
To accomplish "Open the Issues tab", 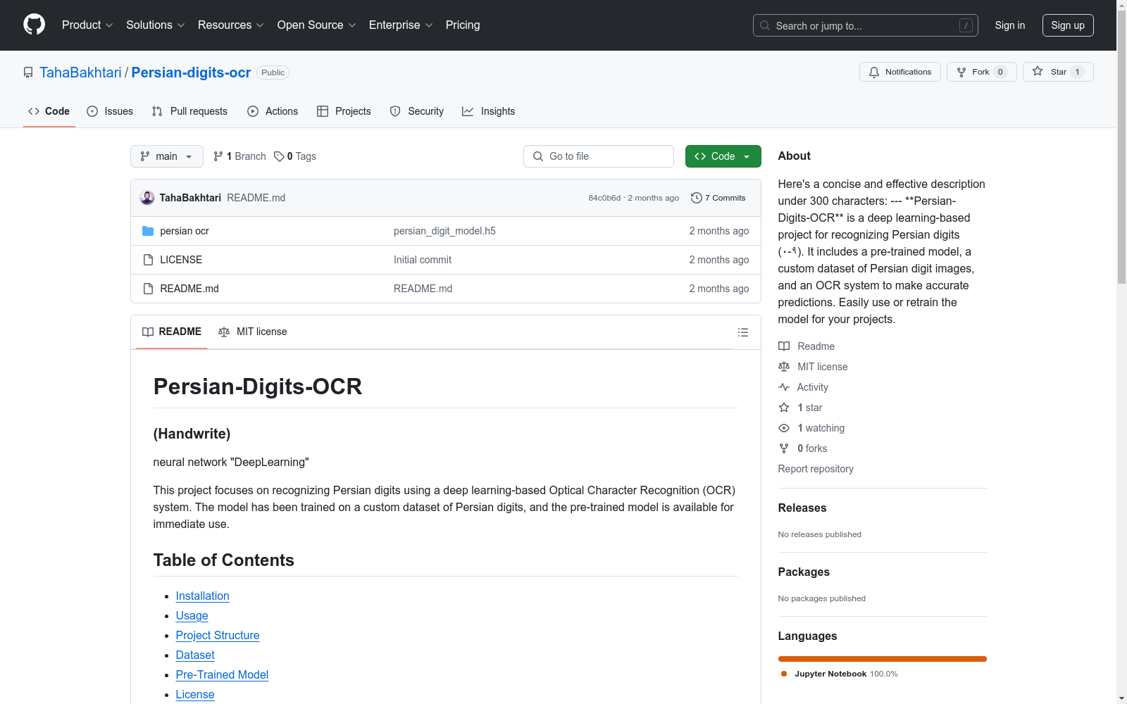I will pos(110,111).
